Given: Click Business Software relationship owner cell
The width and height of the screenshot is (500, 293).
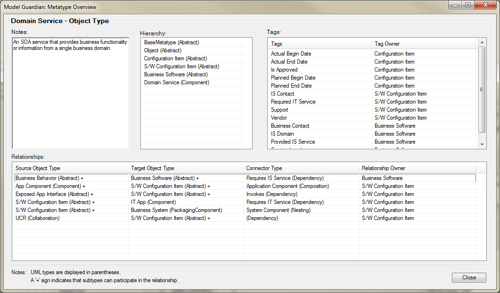Looking at the screenshot, I should pos(382,178).
